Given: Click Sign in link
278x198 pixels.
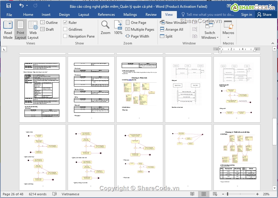Looking at the screenshot, I should tap(246, 15).
